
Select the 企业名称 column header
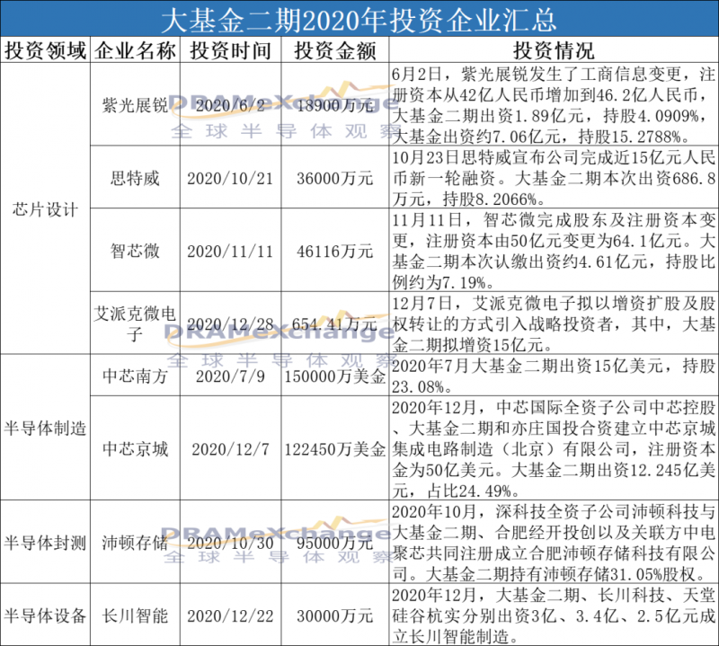(x=134, y=51)
